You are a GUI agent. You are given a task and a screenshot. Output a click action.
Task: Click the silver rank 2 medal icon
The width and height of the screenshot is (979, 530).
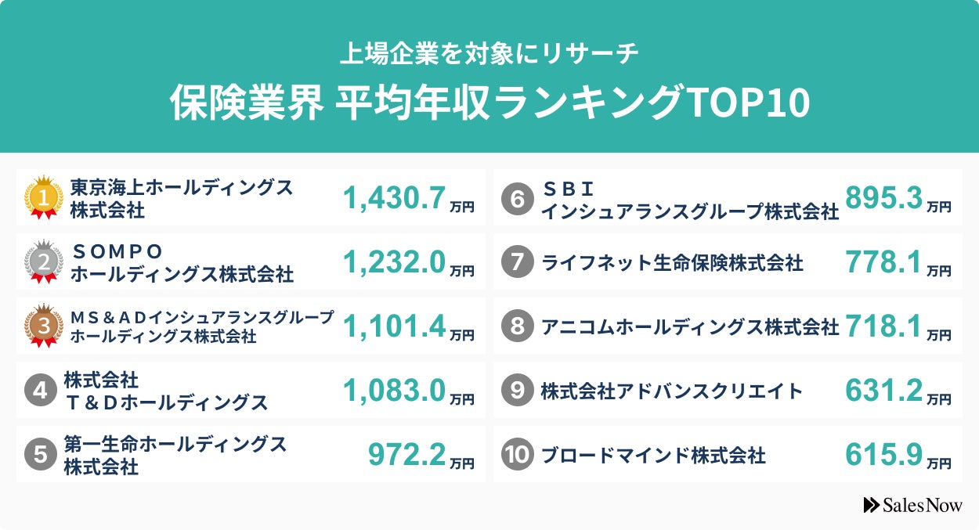pos(43,261)
